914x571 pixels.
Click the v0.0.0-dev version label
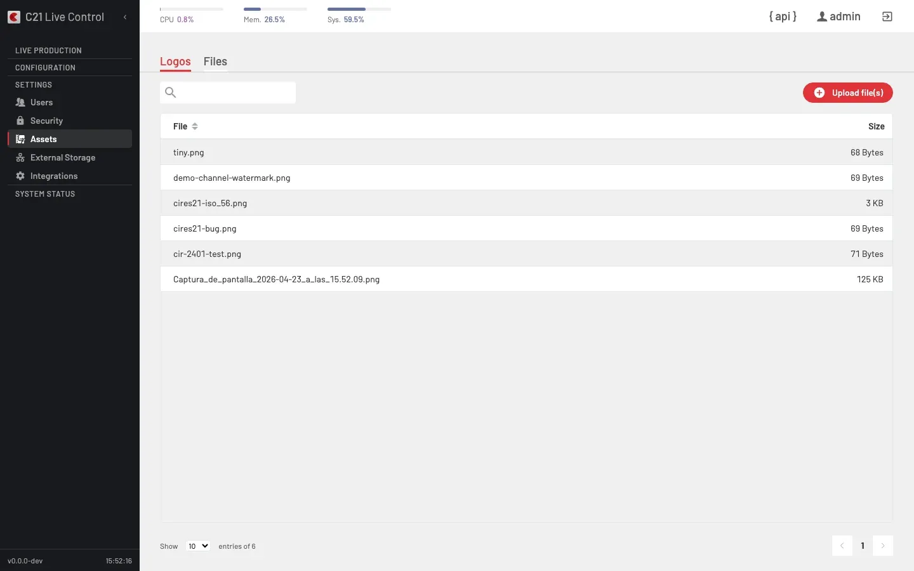(x=25, y=561)
